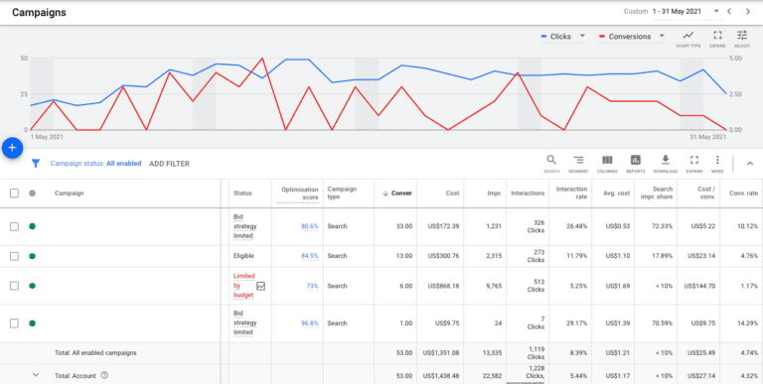Open the chart Adjust settings icon
763x384 pixels.
(742, 35)
